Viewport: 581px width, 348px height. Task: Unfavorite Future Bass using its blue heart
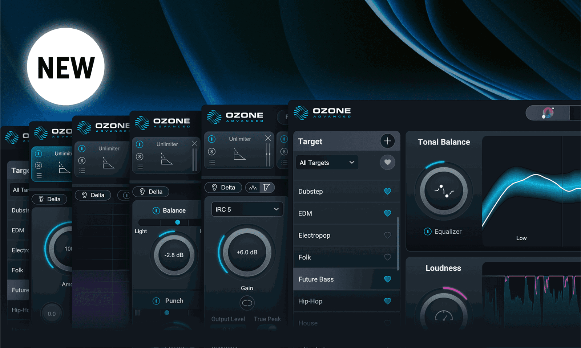pos(388,279)
